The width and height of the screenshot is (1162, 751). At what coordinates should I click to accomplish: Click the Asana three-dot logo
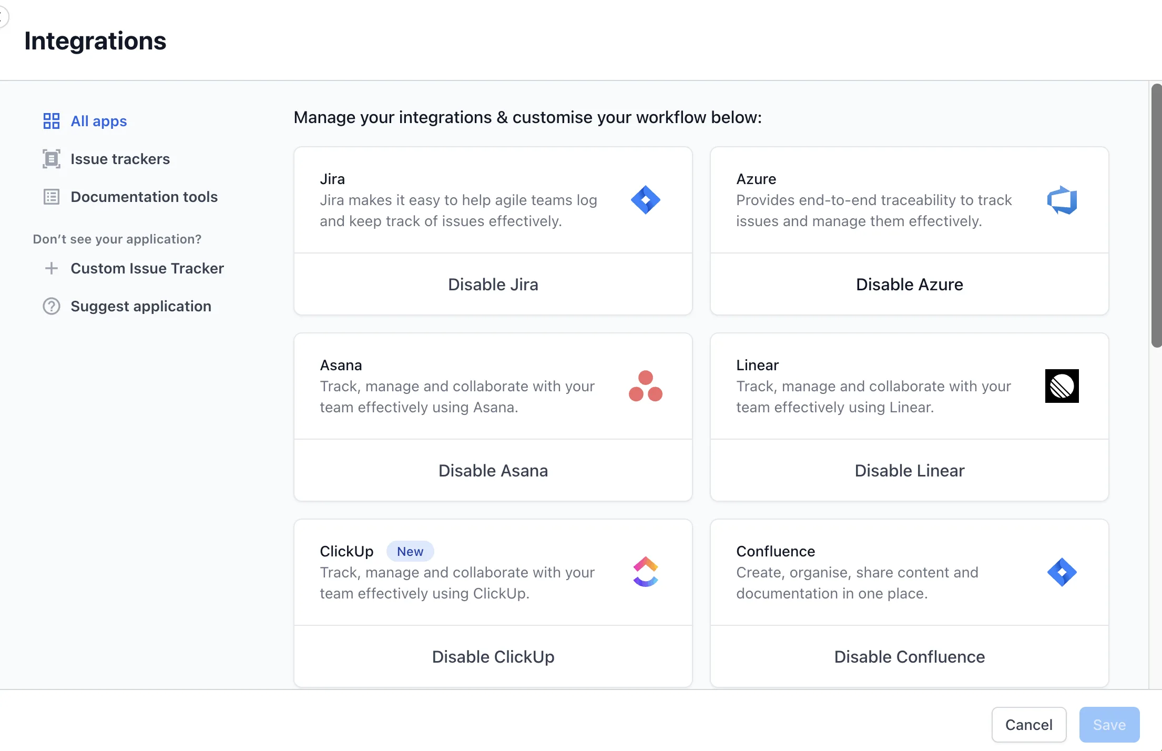coord(645,386)
